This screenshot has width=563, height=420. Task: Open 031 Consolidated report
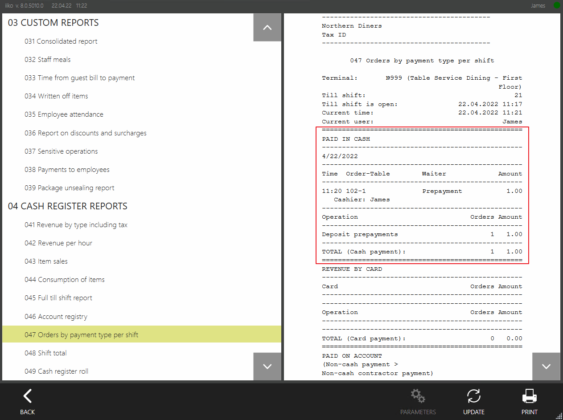coord(61,41)
